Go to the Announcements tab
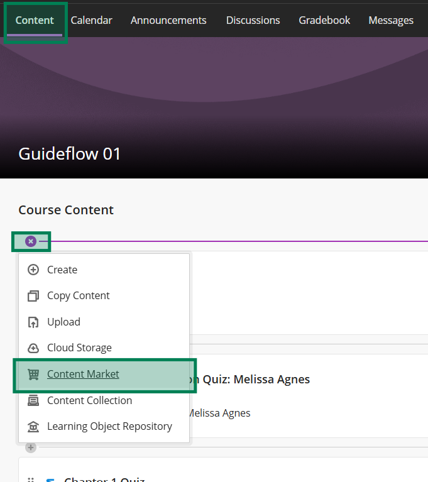The width and height of the screenshot is (428, 482). tap(168, 20)
